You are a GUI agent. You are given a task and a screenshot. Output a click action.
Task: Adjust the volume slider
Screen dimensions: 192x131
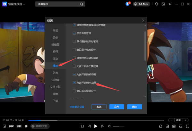pyautogui.click(x=119, y=126)
